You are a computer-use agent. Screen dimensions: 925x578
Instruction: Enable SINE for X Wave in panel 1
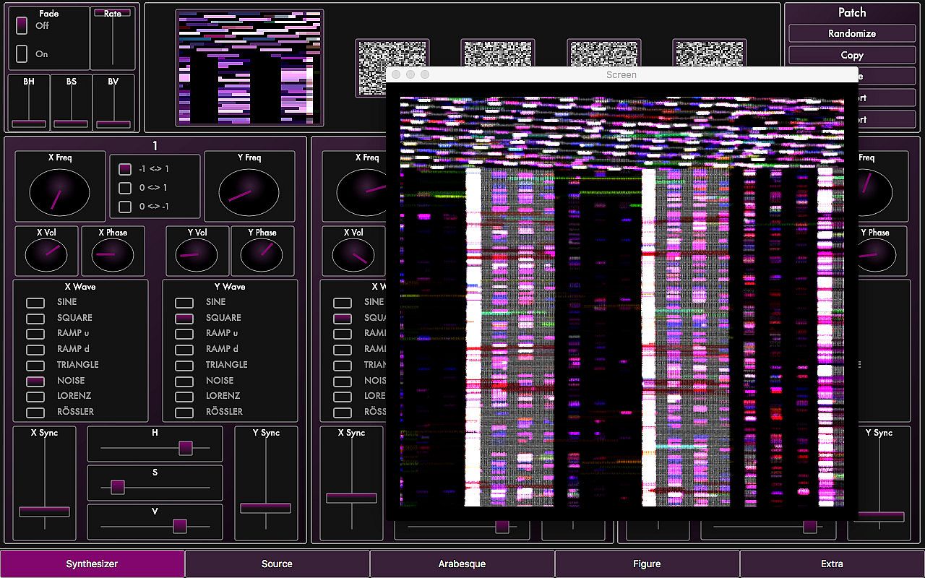[x=35, y=302]
